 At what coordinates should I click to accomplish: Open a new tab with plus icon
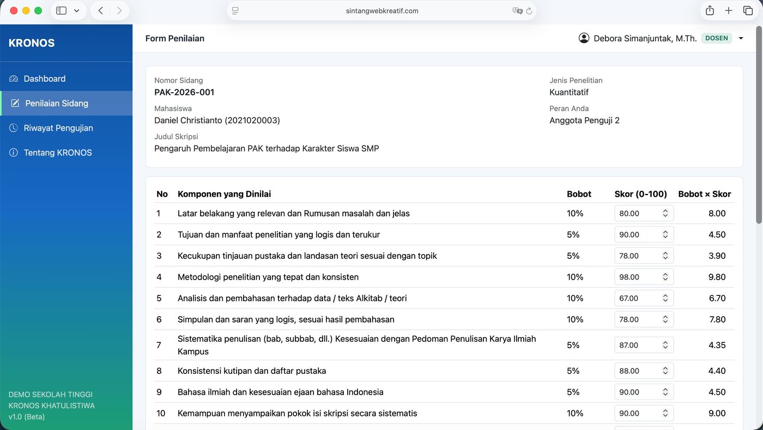729,10
